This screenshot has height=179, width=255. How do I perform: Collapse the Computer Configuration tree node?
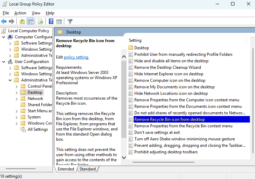click(4, 37)
